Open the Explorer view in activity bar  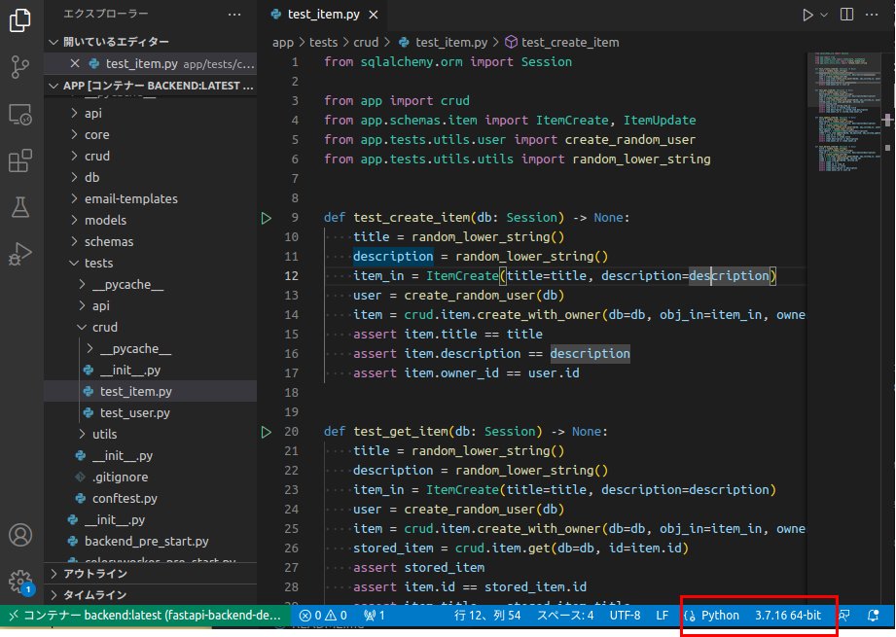pos(20,20)
